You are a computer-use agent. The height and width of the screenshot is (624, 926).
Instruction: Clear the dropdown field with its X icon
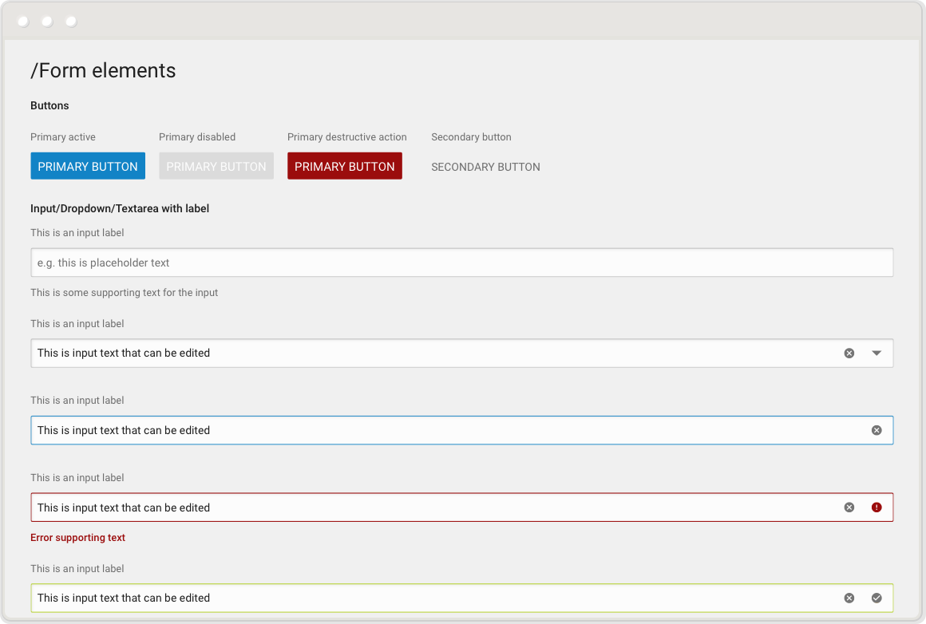tap(849, 353)
